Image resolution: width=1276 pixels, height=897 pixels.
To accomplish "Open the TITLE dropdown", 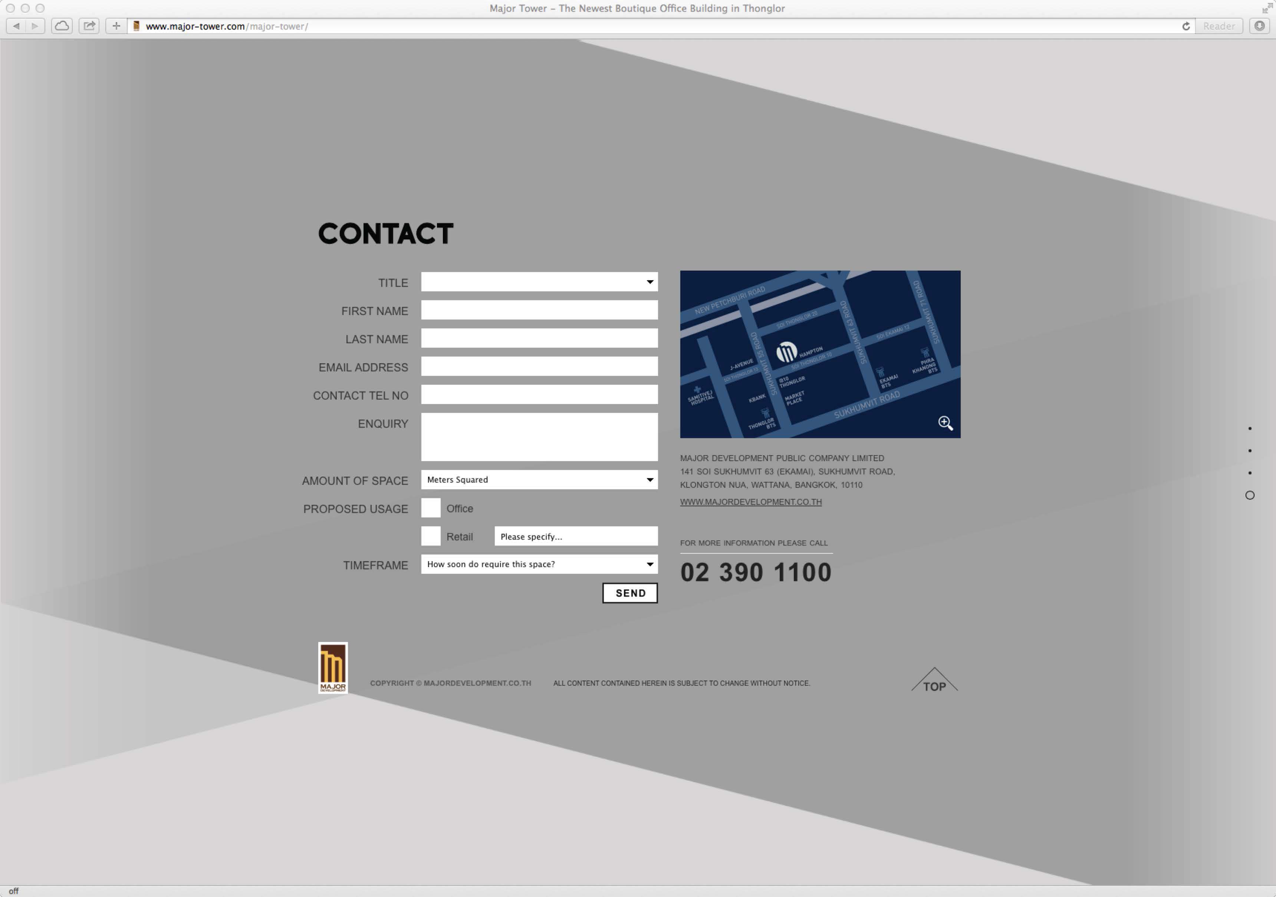I will (x=539, y=282).
